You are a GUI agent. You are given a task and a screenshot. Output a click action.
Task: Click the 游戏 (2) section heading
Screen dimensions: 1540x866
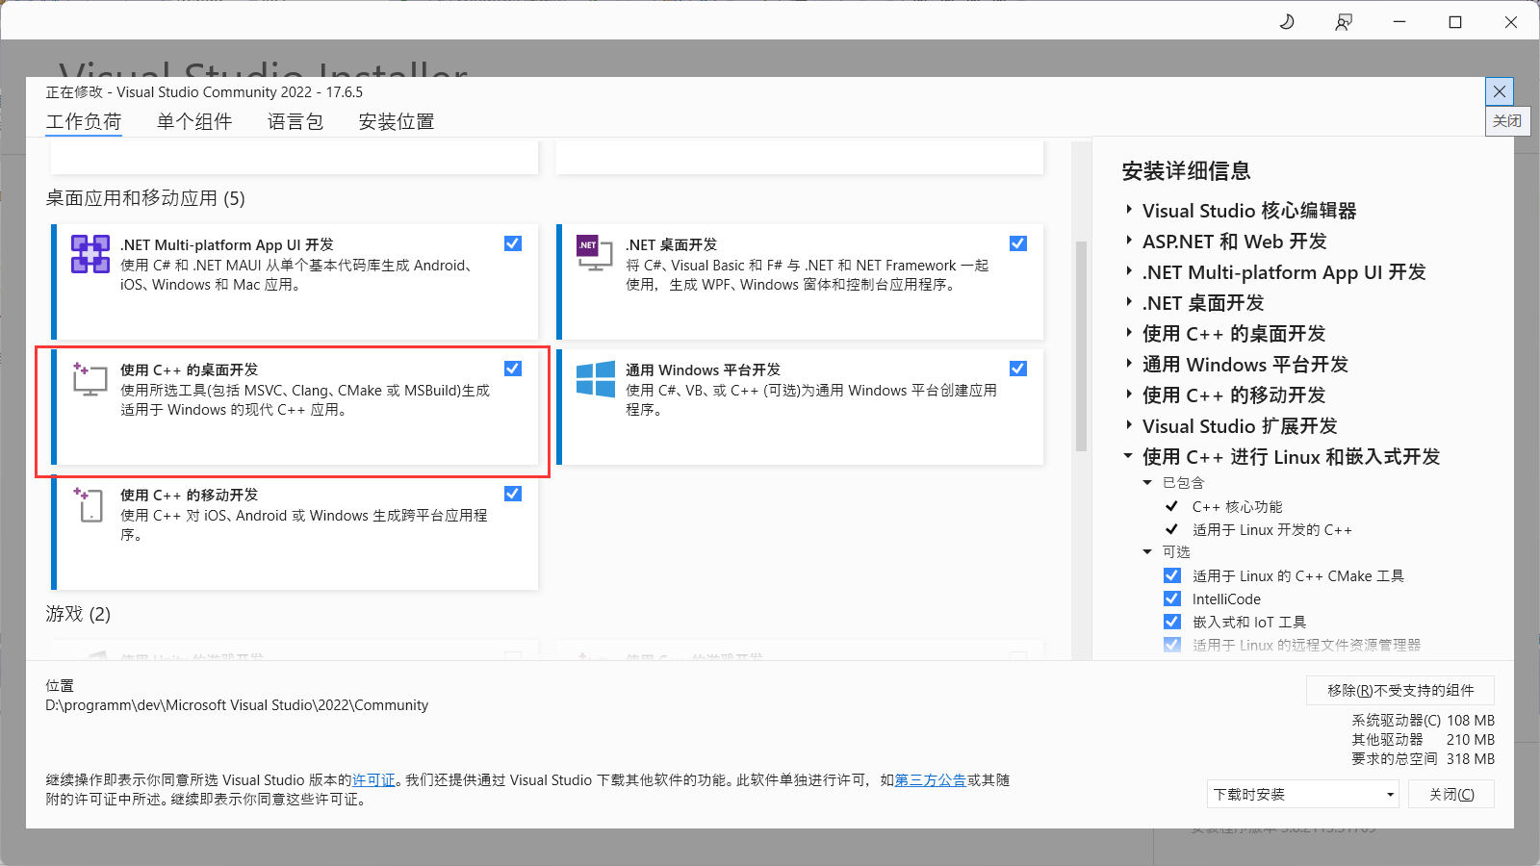(x=78, y=614)
